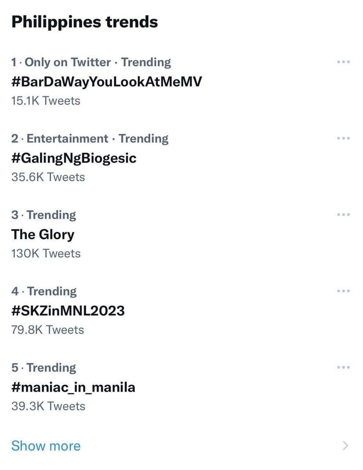Click the three-dot menu beside The Glory
363x470 pixels.
pos(343,215)
